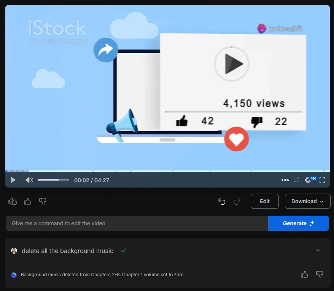Screen dimensions: 334x291
Task: Click the Generate button
Action: click(x=298, y=223)
